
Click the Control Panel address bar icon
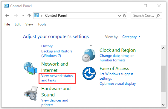pyautogui.click(x=36, y=16)
